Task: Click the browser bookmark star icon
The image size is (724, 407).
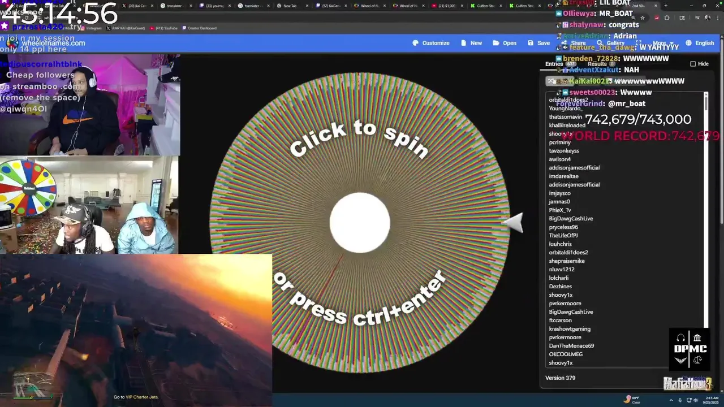Action: click(x=643, y=18)
